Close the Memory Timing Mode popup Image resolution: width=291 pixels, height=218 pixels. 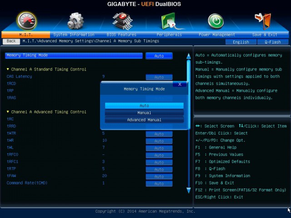click(180, 84)
